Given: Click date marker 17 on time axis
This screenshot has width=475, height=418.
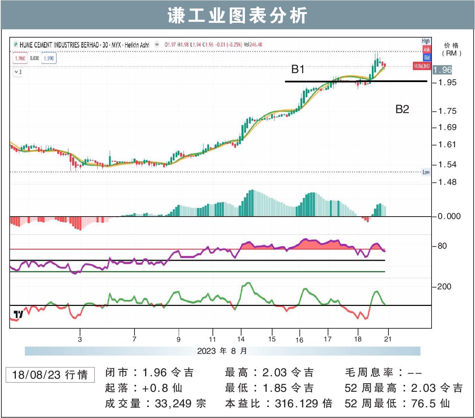Looking at the screenshot, I should tap(327, 339).
